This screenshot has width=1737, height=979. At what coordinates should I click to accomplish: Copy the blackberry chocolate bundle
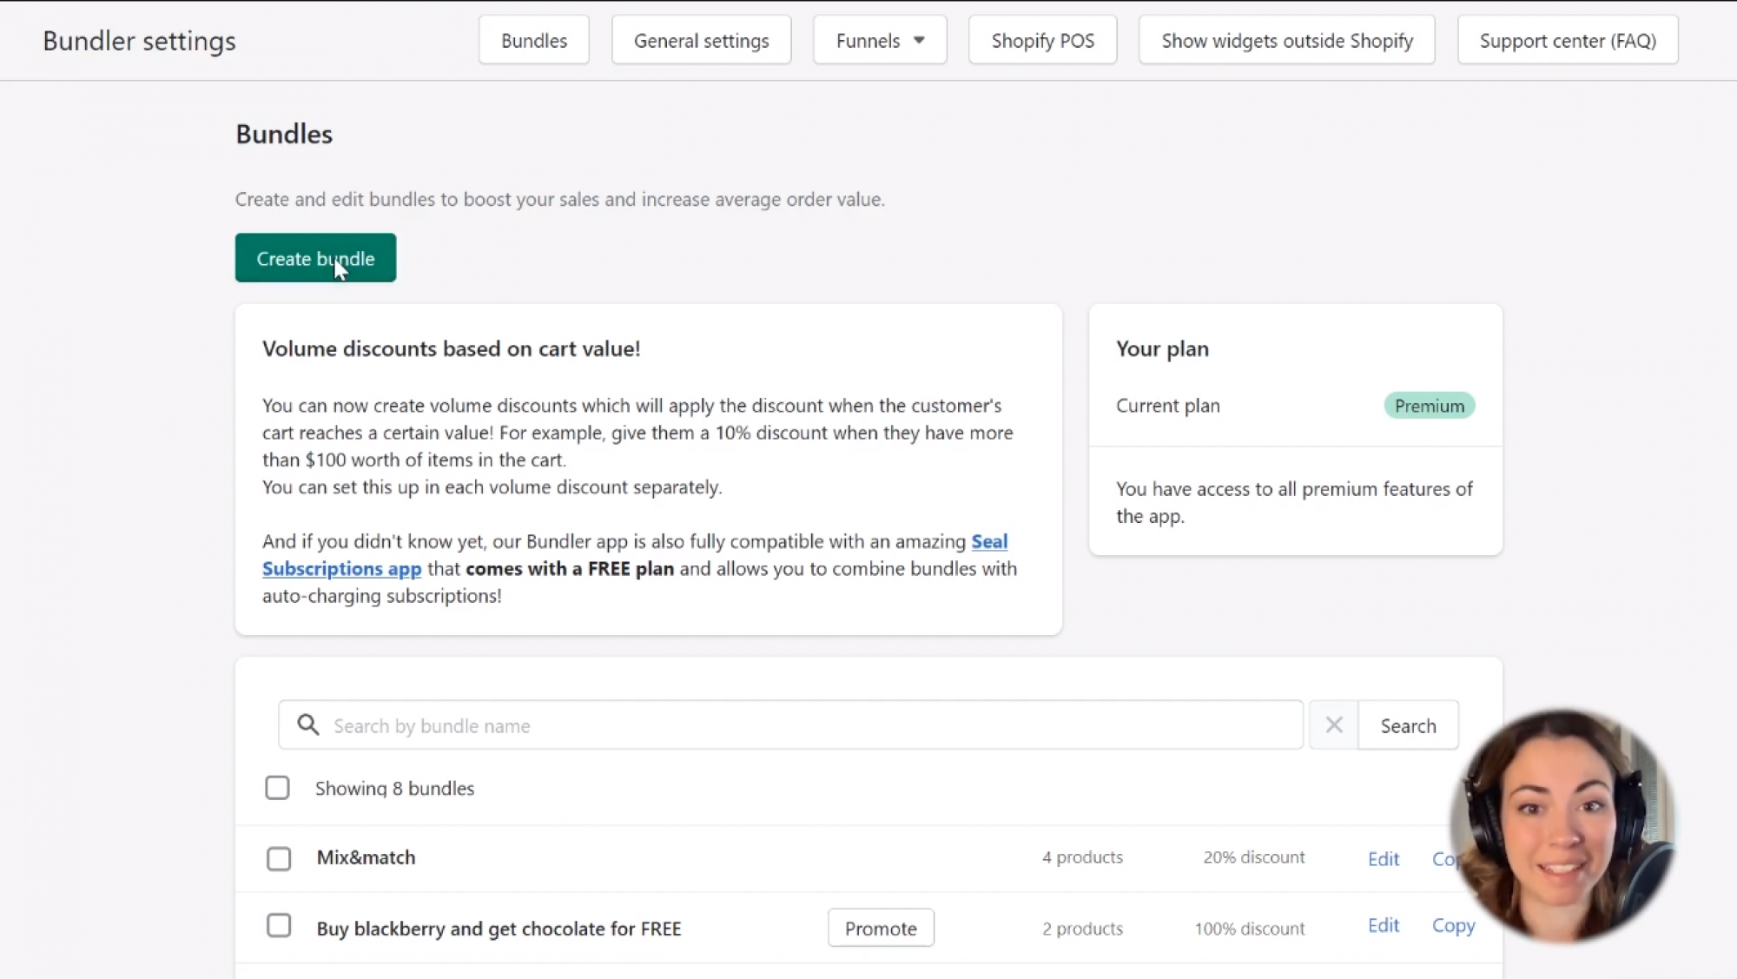[x=1452, y=926]
